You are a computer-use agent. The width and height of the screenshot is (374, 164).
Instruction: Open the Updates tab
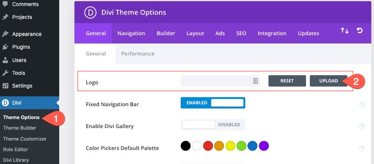pyautogui.click(x=309, y=33)
